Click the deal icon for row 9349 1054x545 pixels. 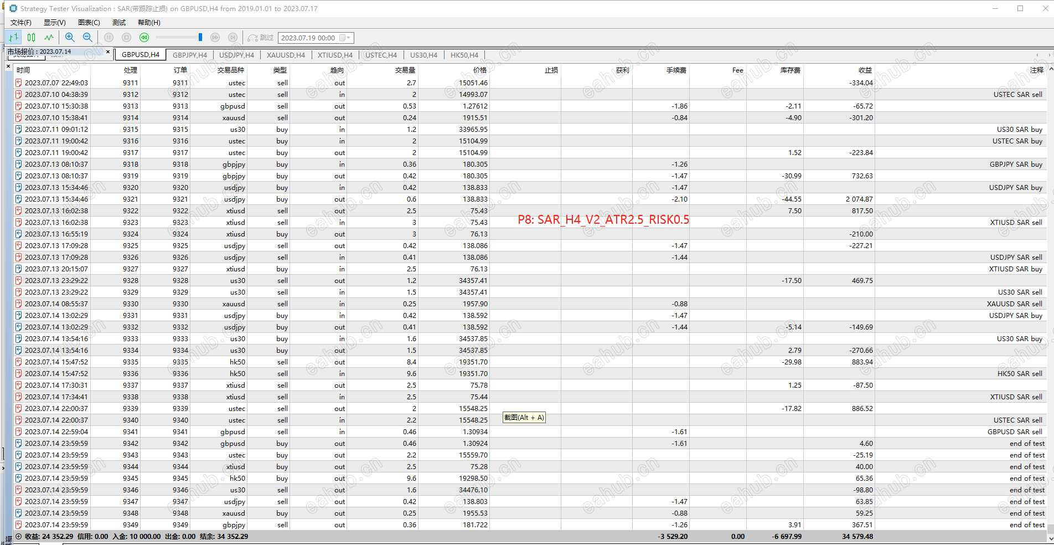pyautogui.click(x=19, y=525)
